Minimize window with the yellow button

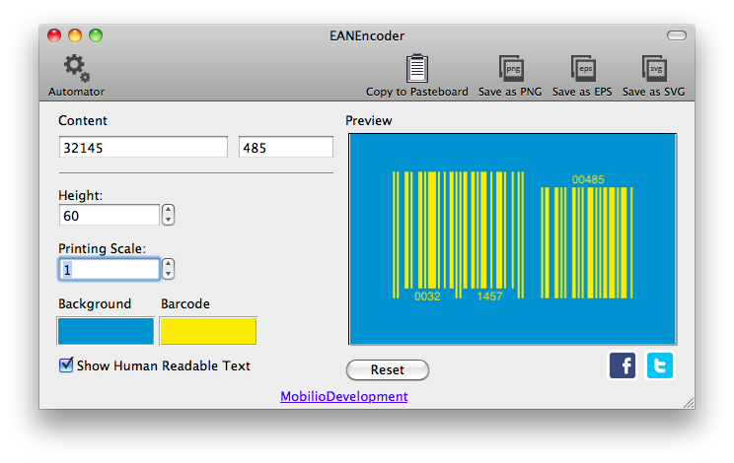(x=75, y=35)
